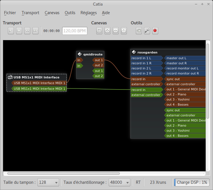The width and height of the screenshot is (213, 190).
Task: Select brown USB MS1x1 MIDI Interface MIDI 1 port
Action: 39,83
